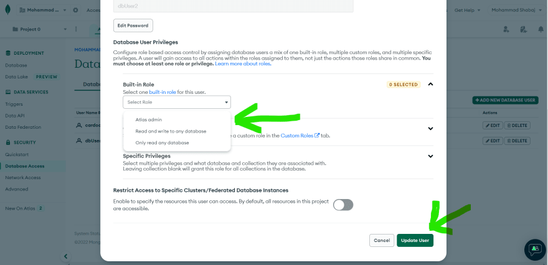Select Database Access in sidebar
The image size is (548, 265).
click(x=25, y=166)
